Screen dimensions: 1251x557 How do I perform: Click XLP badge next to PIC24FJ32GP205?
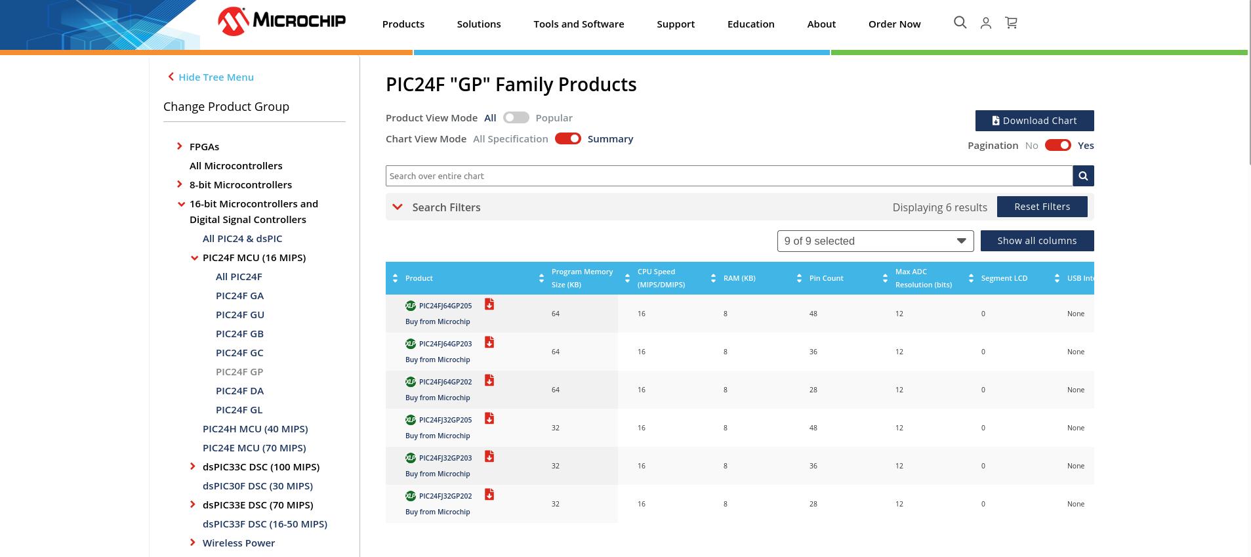point(411,420)
